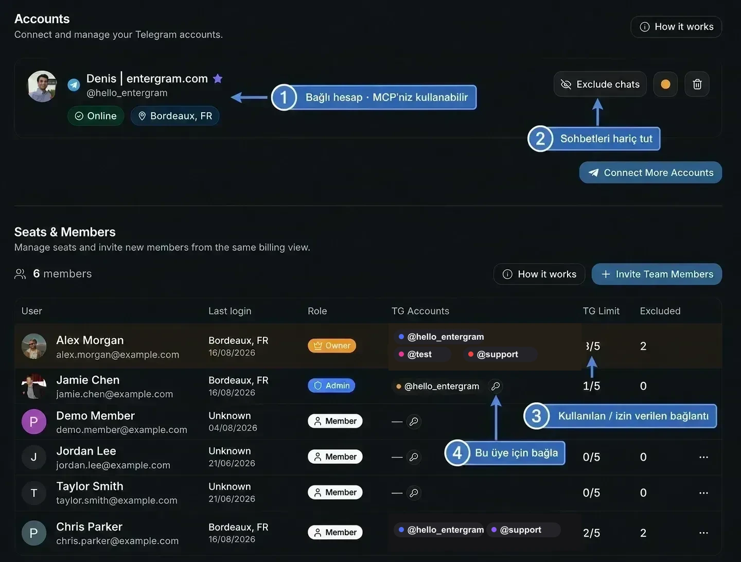Click Alex Morgan's avatar photo

34,346
